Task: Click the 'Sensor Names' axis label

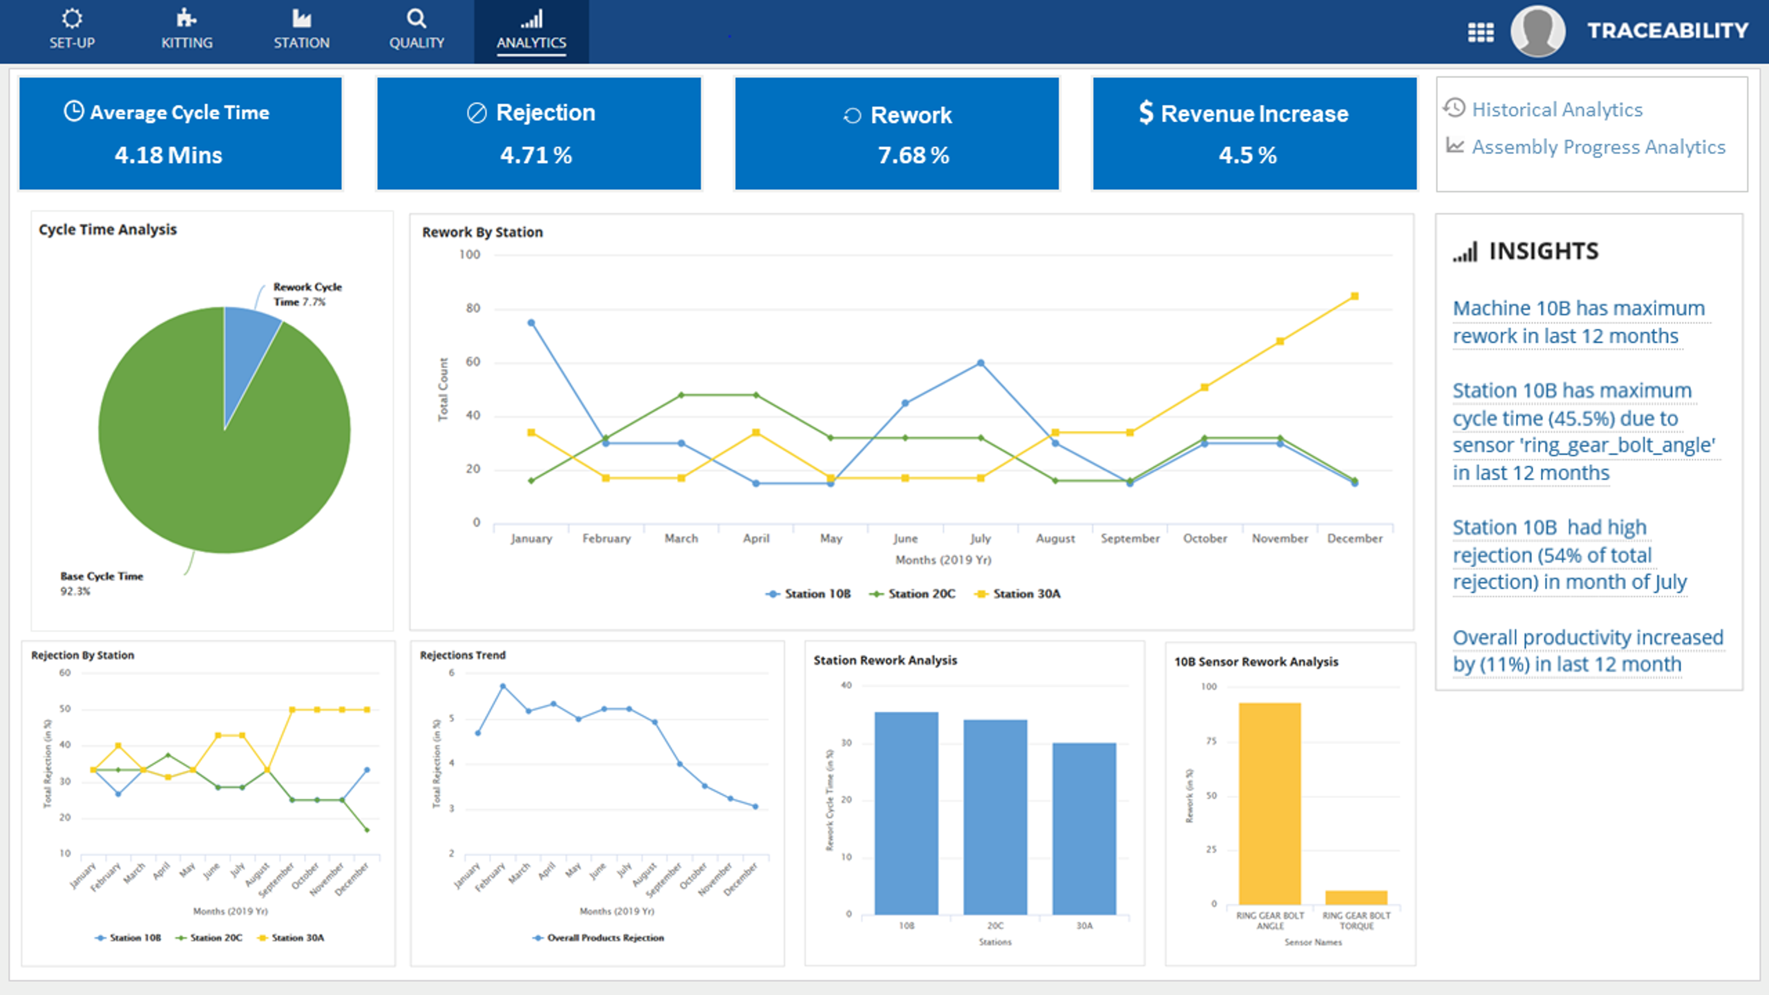Action: point(1313,942)
